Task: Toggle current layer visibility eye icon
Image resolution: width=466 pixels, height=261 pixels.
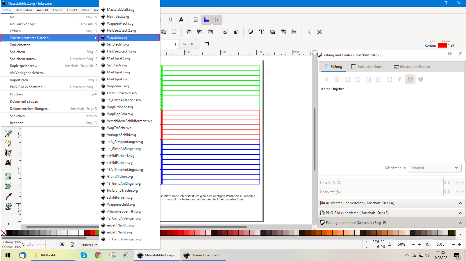Action: coord(62,244)
